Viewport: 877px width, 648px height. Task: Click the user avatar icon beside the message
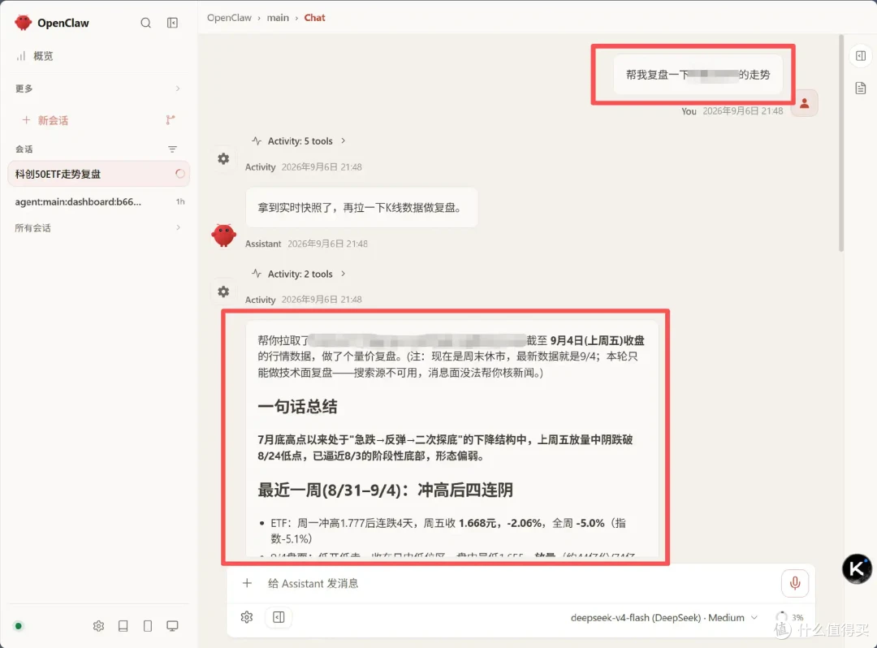[x=805, y=103]
